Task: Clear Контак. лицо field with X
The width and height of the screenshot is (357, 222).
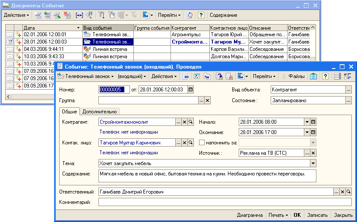Action: [185, 143]
